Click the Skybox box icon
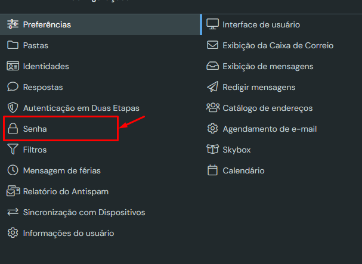Screen dimensions: 362x264 click(x=212, y=150)
